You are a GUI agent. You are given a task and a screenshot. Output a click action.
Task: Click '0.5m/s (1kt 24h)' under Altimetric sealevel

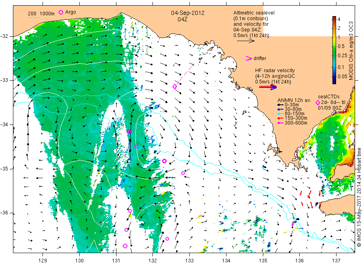click(252, 35)
